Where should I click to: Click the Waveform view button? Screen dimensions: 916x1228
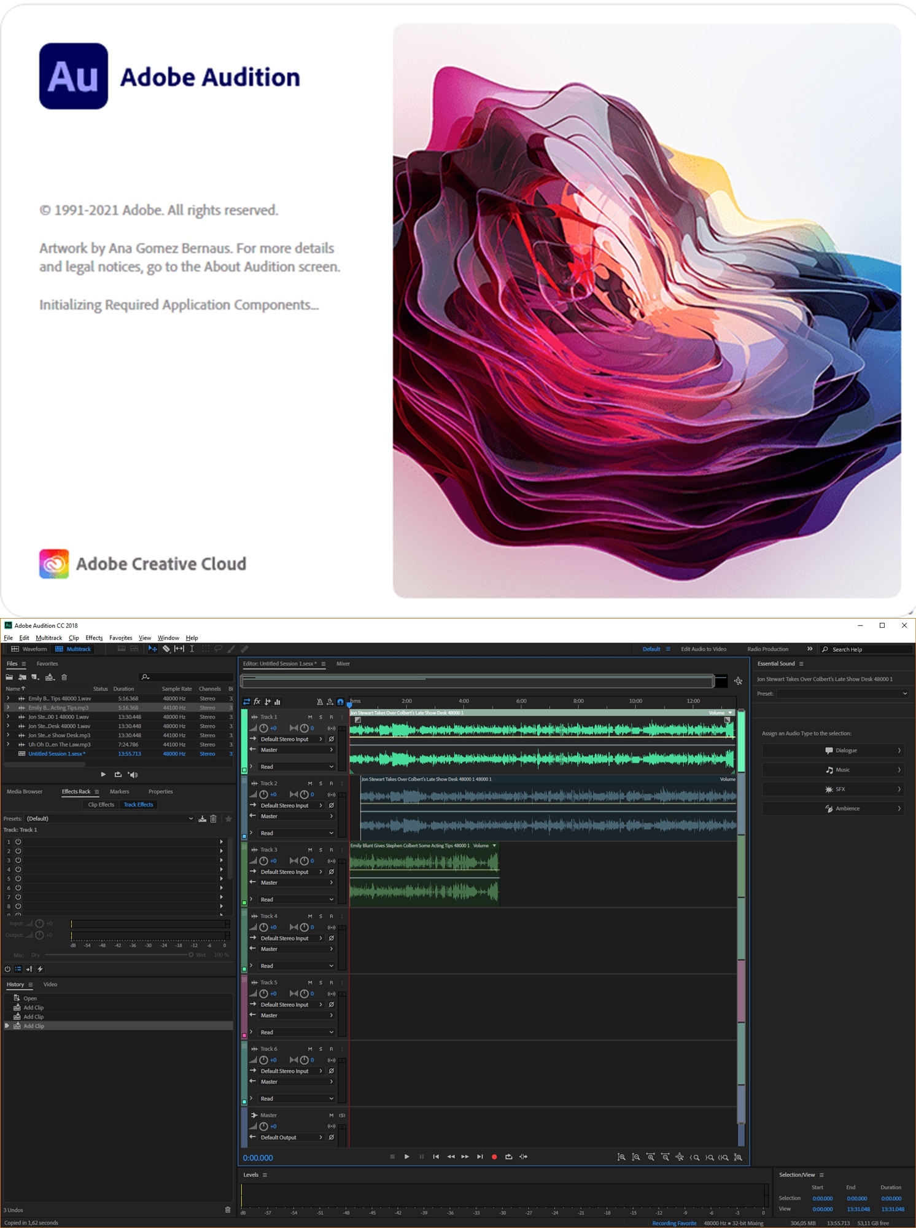click(29, 649)
